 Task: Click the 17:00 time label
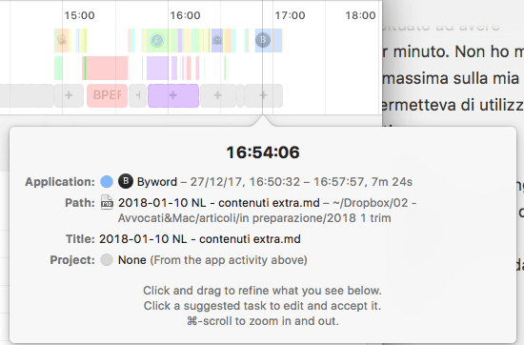click(290, 15)
